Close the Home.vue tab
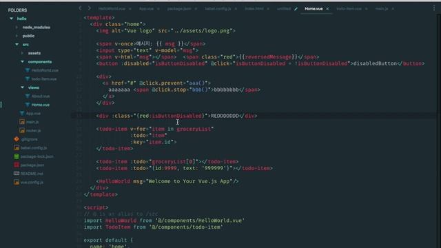The image size is (441, 248). click(327, 9)
